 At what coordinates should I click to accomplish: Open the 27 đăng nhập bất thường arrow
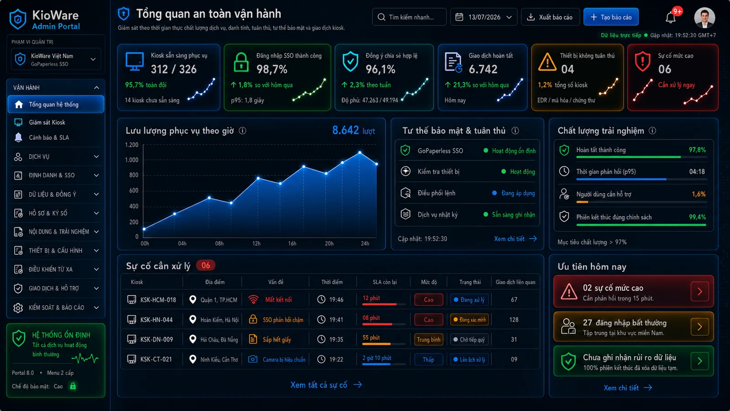click(699, 327)
